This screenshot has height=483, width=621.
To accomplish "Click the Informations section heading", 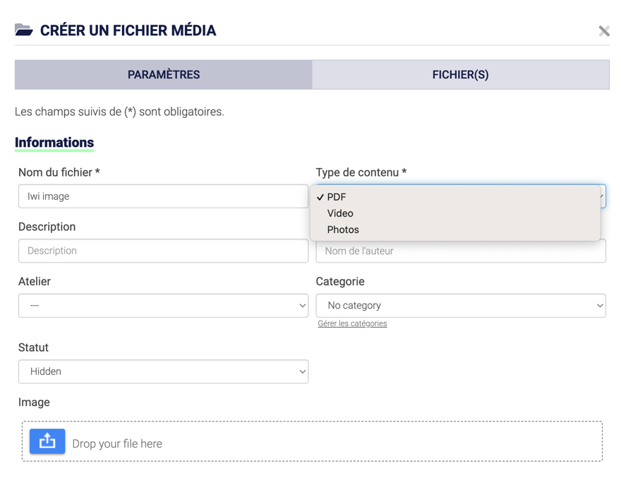I will (54, 143).
